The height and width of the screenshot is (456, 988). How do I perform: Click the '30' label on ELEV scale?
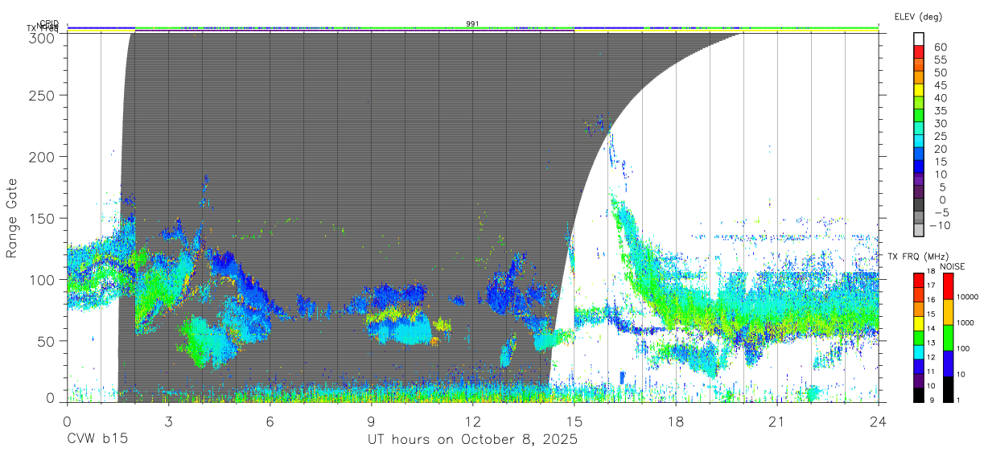pos(940,123)
